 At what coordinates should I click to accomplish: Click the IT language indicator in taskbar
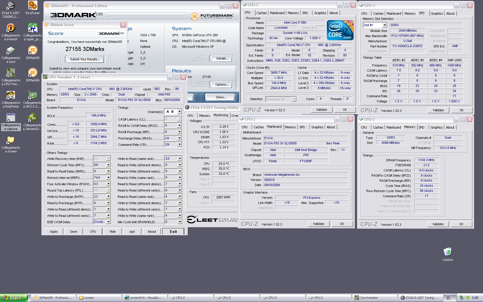coord(448,298)
